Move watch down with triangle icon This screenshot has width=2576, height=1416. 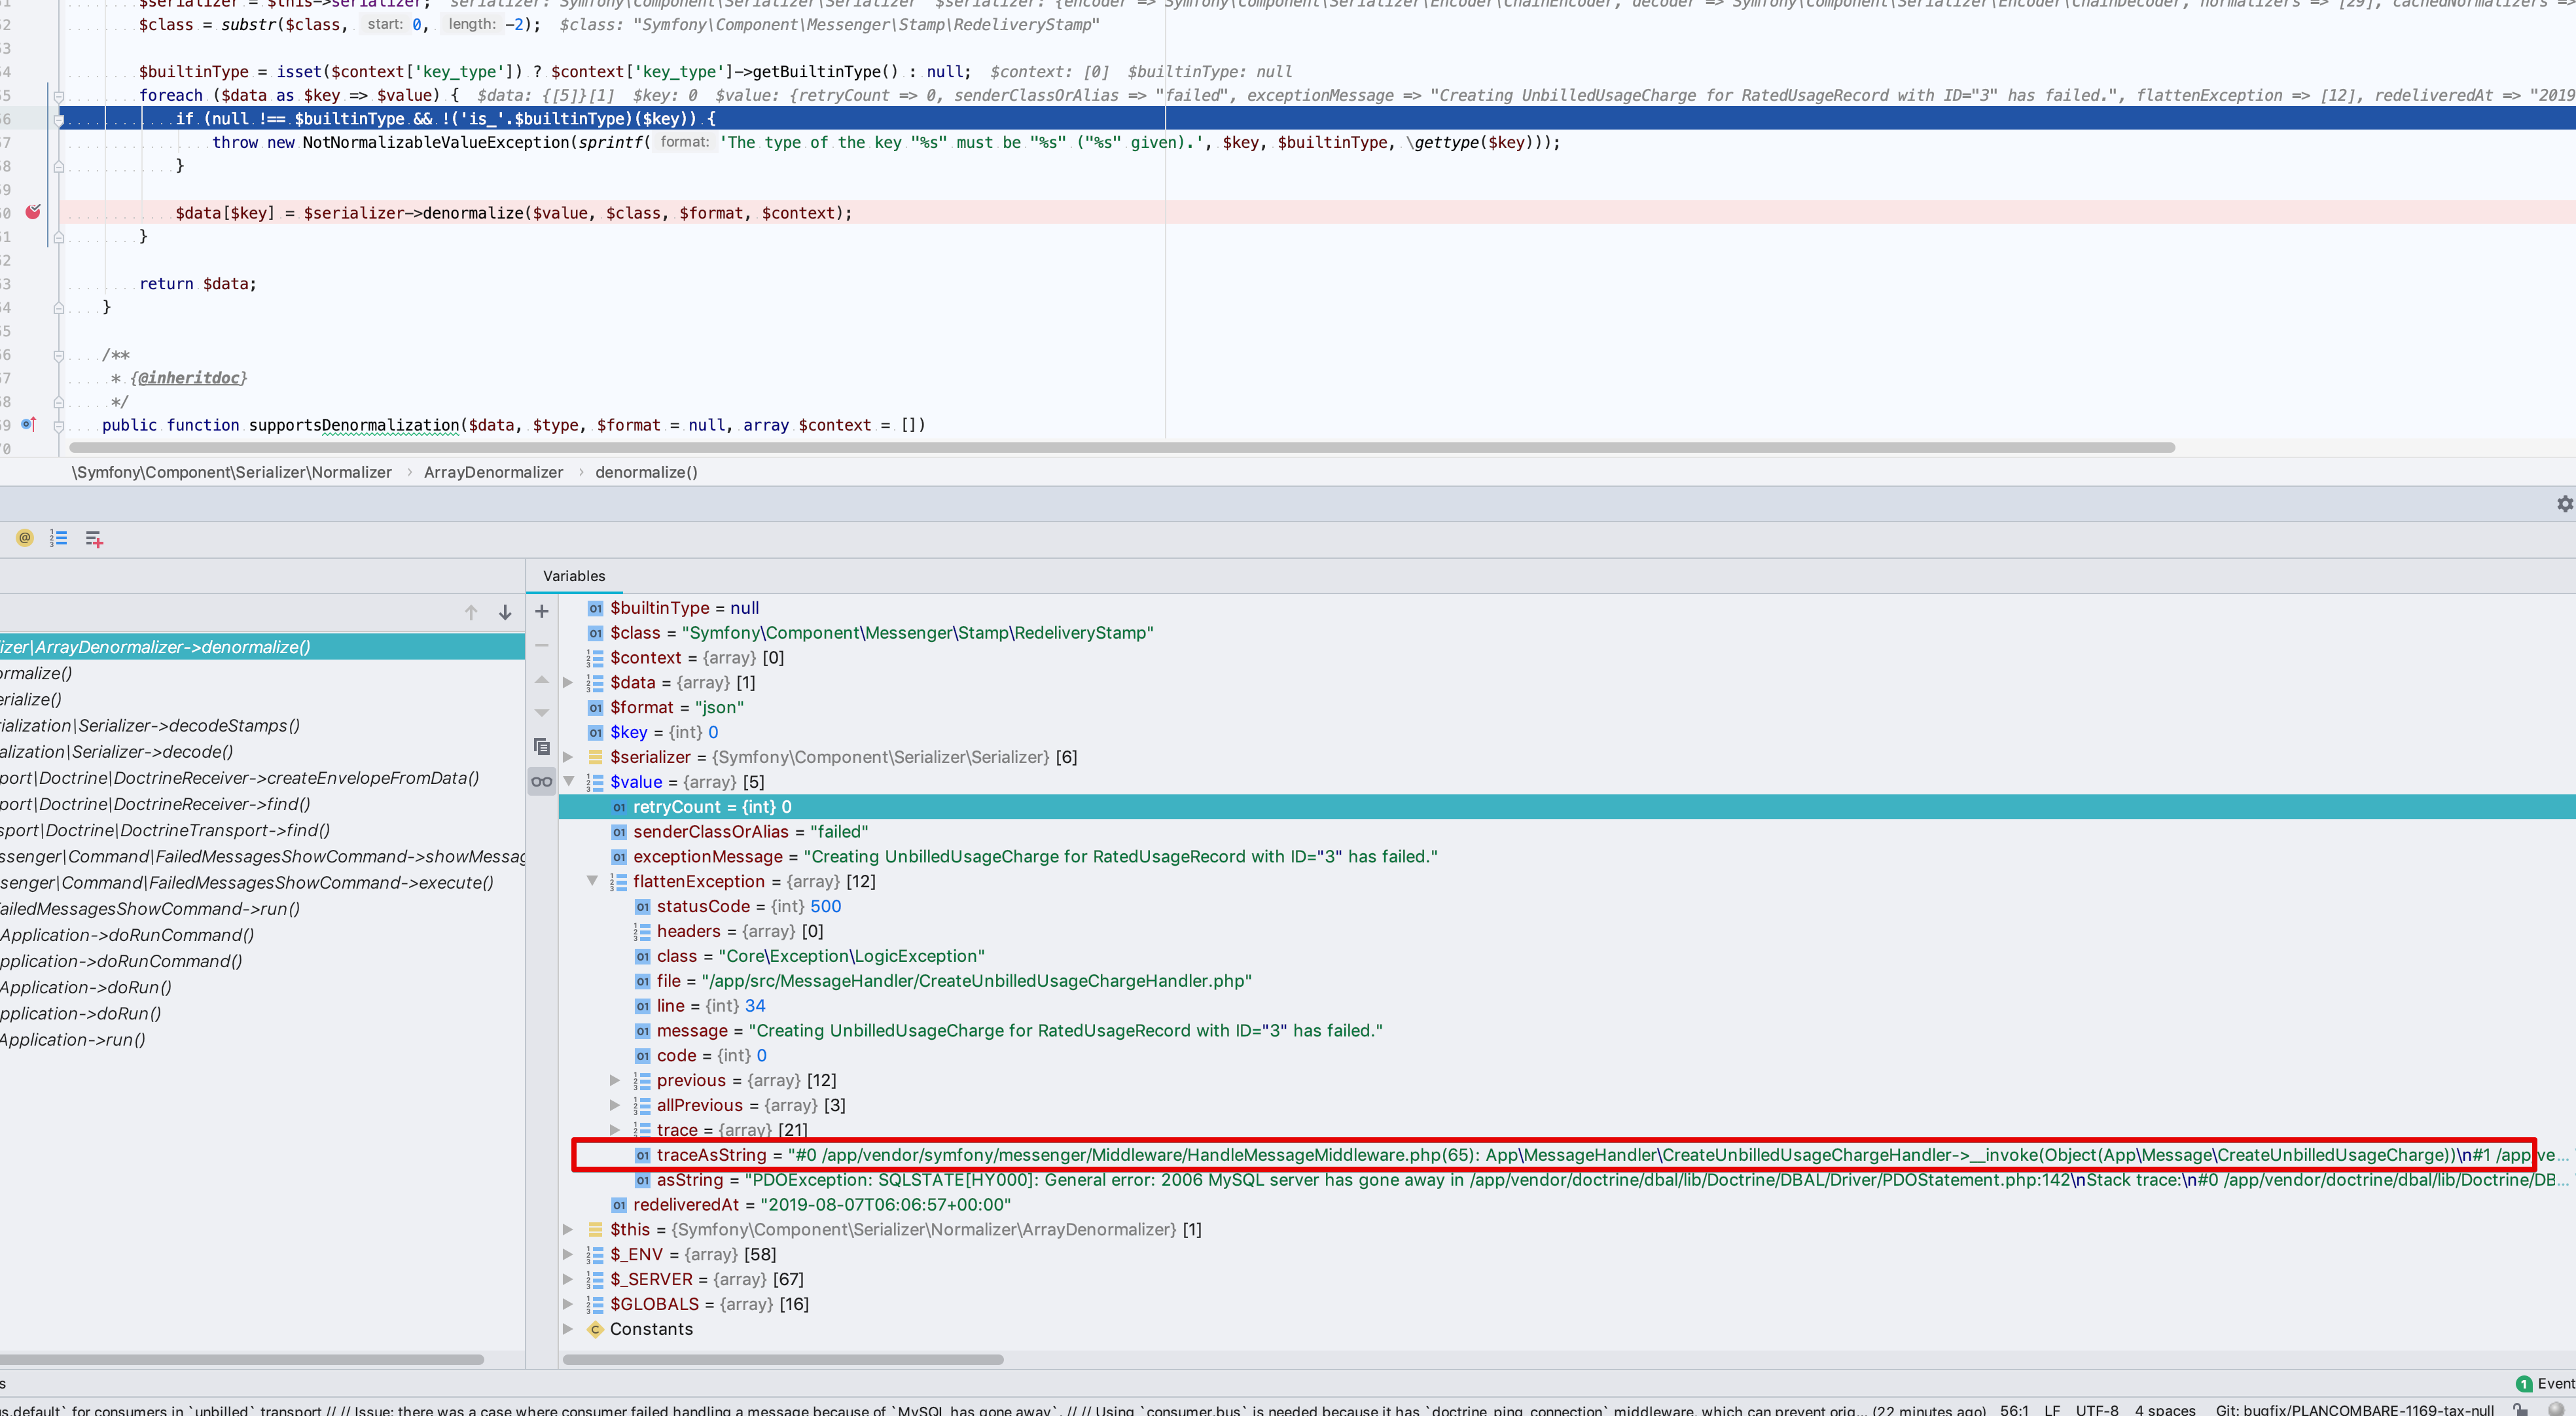[x=542, y=713]
